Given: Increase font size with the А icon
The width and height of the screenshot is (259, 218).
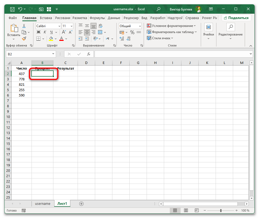Looking at the screenshot, I should coord(64,32).
